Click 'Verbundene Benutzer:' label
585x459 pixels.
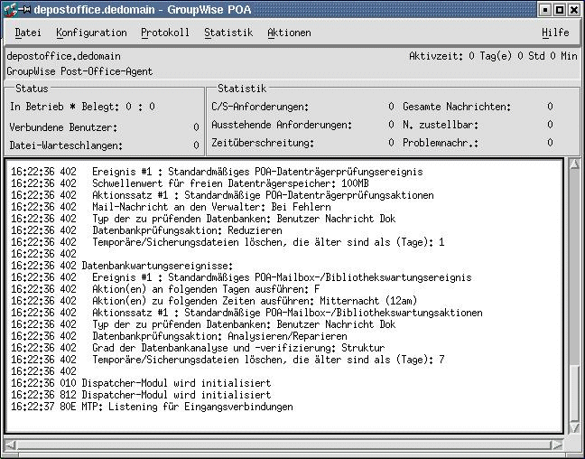(x=63, y=127)
